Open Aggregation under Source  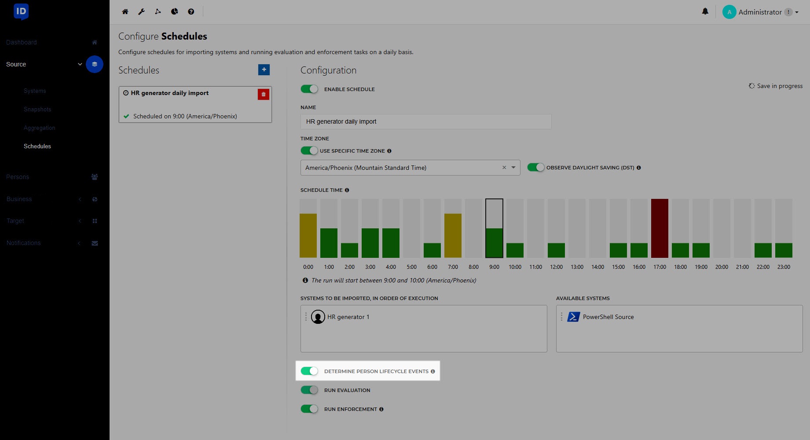[x=40, y=128]
